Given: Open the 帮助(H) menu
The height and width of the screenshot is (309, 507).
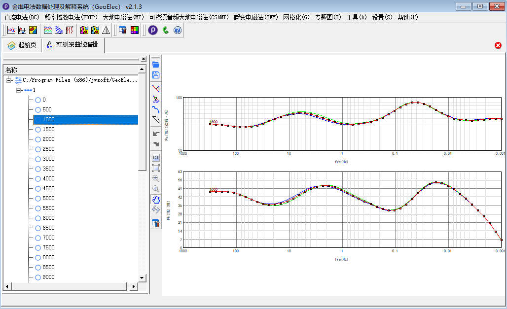Looking at the screenshot, I should [x=408, y=17].
